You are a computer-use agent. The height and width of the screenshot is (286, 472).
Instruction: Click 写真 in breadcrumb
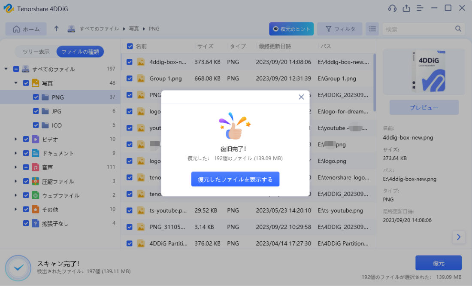pyautogui.click(x=134, y=29)
